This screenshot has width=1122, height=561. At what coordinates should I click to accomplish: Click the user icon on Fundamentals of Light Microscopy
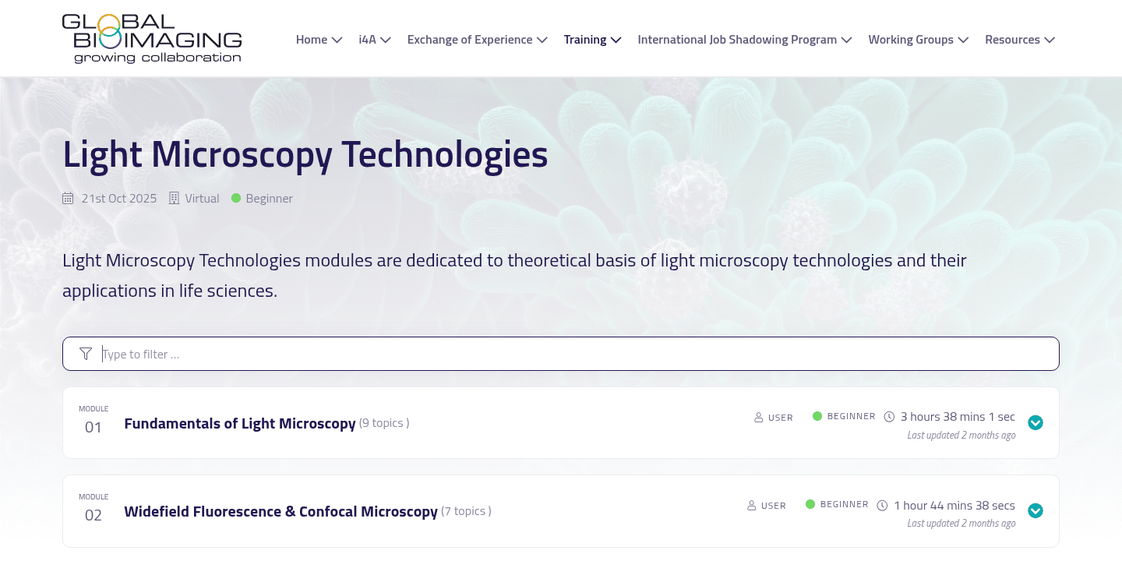click(757, 417)
